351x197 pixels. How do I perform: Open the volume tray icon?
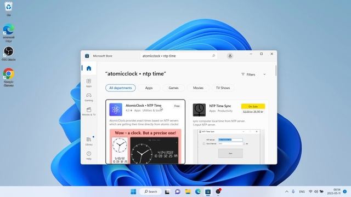316,192
